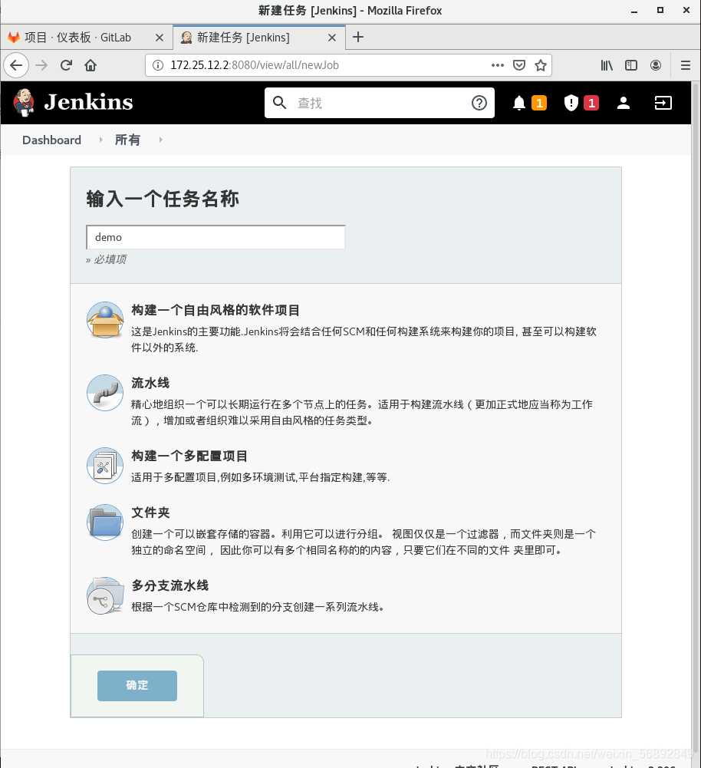Open the security shield warning icon
701x768 pixels.
(571, 103)
